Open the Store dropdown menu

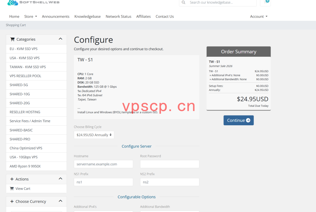click(x=31, y=16)
